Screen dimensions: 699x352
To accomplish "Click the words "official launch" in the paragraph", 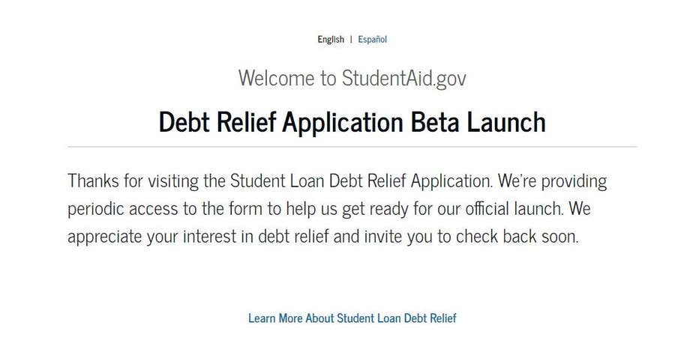I will pyautogui.click(x=514, y=208).
